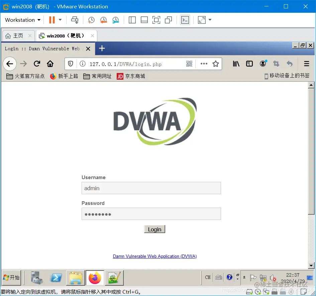
Task: Show hidden system tray icons
Action: tap(244, 278)
